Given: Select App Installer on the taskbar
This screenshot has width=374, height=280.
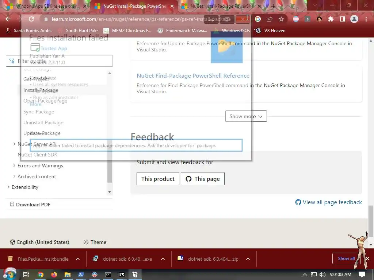Looking at the screenshot, I should (135, 275).
